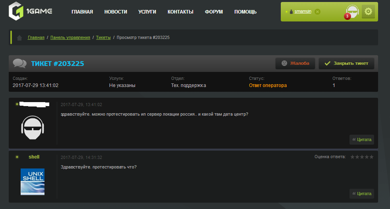Quote shell's reply with Цитата
390x209 pixels.
click(362, 194)
